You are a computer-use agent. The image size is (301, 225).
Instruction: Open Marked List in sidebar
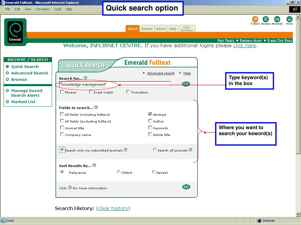pos(23,102)
